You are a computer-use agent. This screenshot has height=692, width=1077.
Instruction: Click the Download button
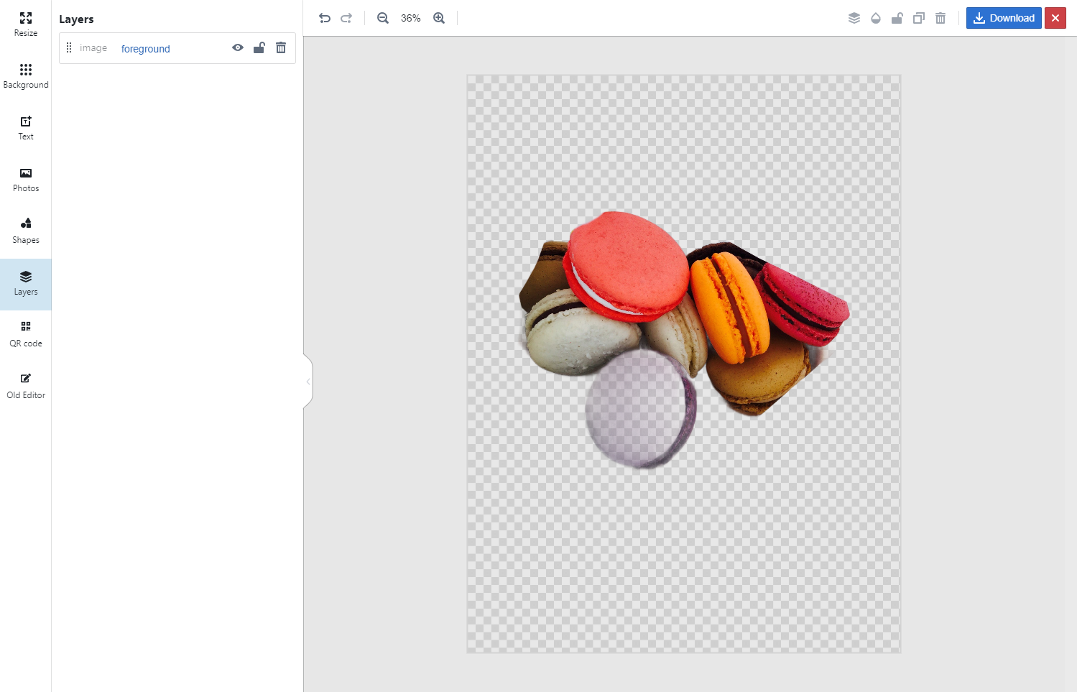[x=1004, y=18]
